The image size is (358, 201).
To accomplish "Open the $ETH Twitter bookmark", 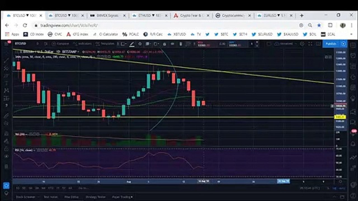I will (x=240, y=34).
